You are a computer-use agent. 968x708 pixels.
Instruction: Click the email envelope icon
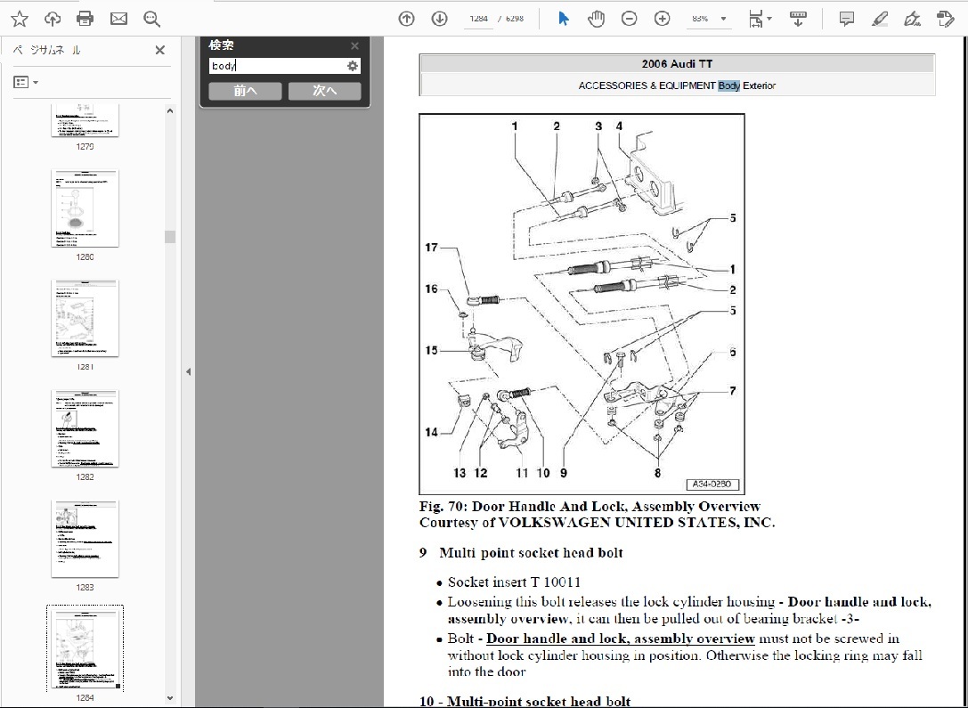tap(118, 19)
